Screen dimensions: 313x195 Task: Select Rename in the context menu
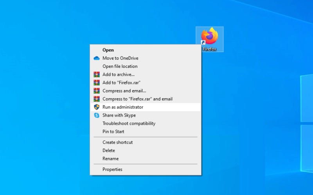click(x=146, y=159)
